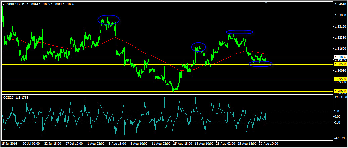Click the grey chart shift marker at top
This screenshot has width=348, height=148.
pos(266,2)
